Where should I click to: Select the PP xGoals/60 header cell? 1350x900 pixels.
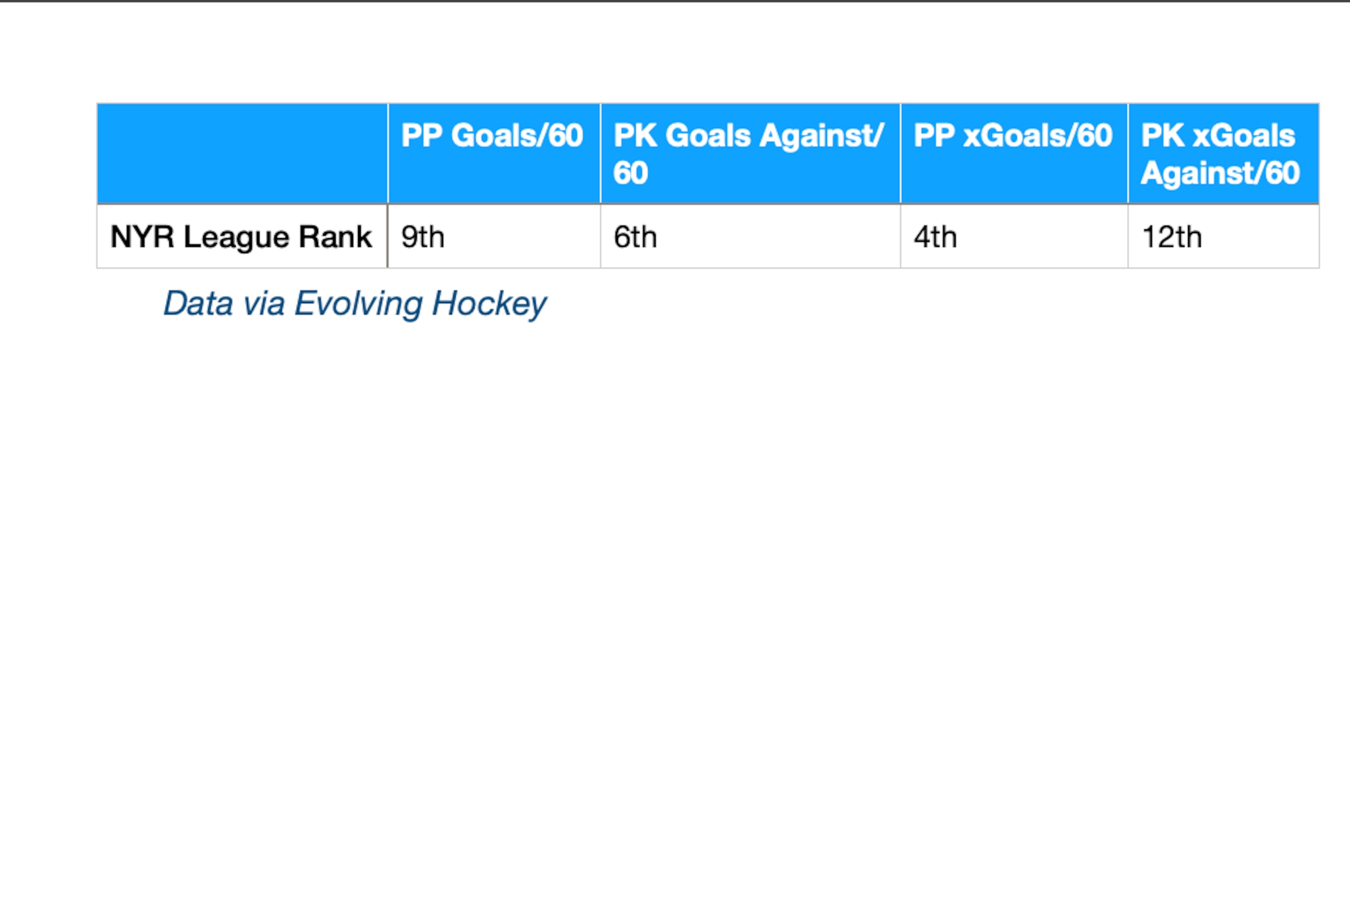[1014, 153]
